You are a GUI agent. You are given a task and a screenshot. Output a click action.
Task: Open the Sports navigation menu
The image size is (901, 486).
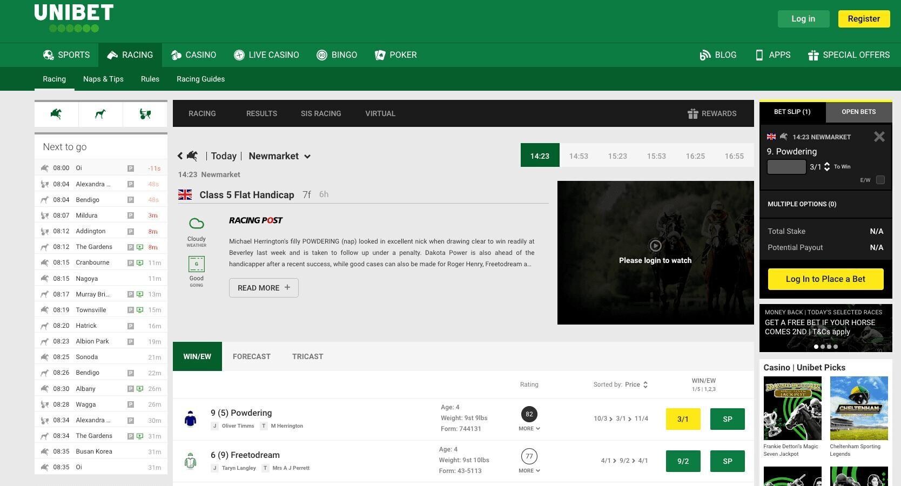click(x=66, y=55)
